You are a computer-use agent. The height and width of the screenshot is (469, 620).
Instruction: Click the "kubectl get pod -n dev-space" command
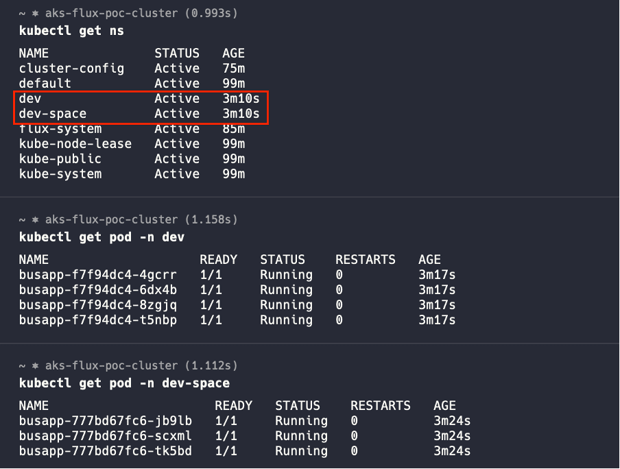coord(124,383)
